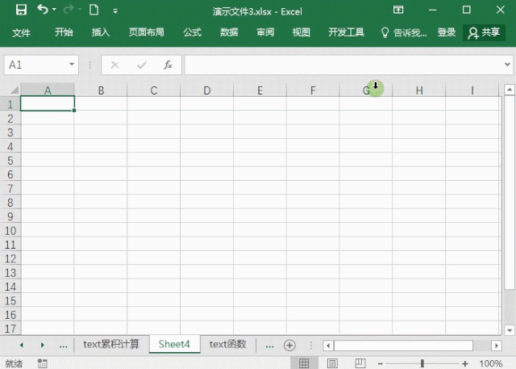Viewport: 516px width, 369px height.
Task: Click the Select All corner triangle
Action: [14, 90]
